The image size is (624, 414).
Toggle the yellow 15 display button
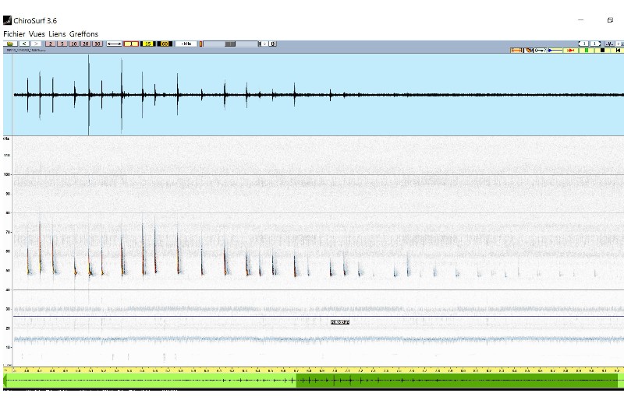click(147, 44)
